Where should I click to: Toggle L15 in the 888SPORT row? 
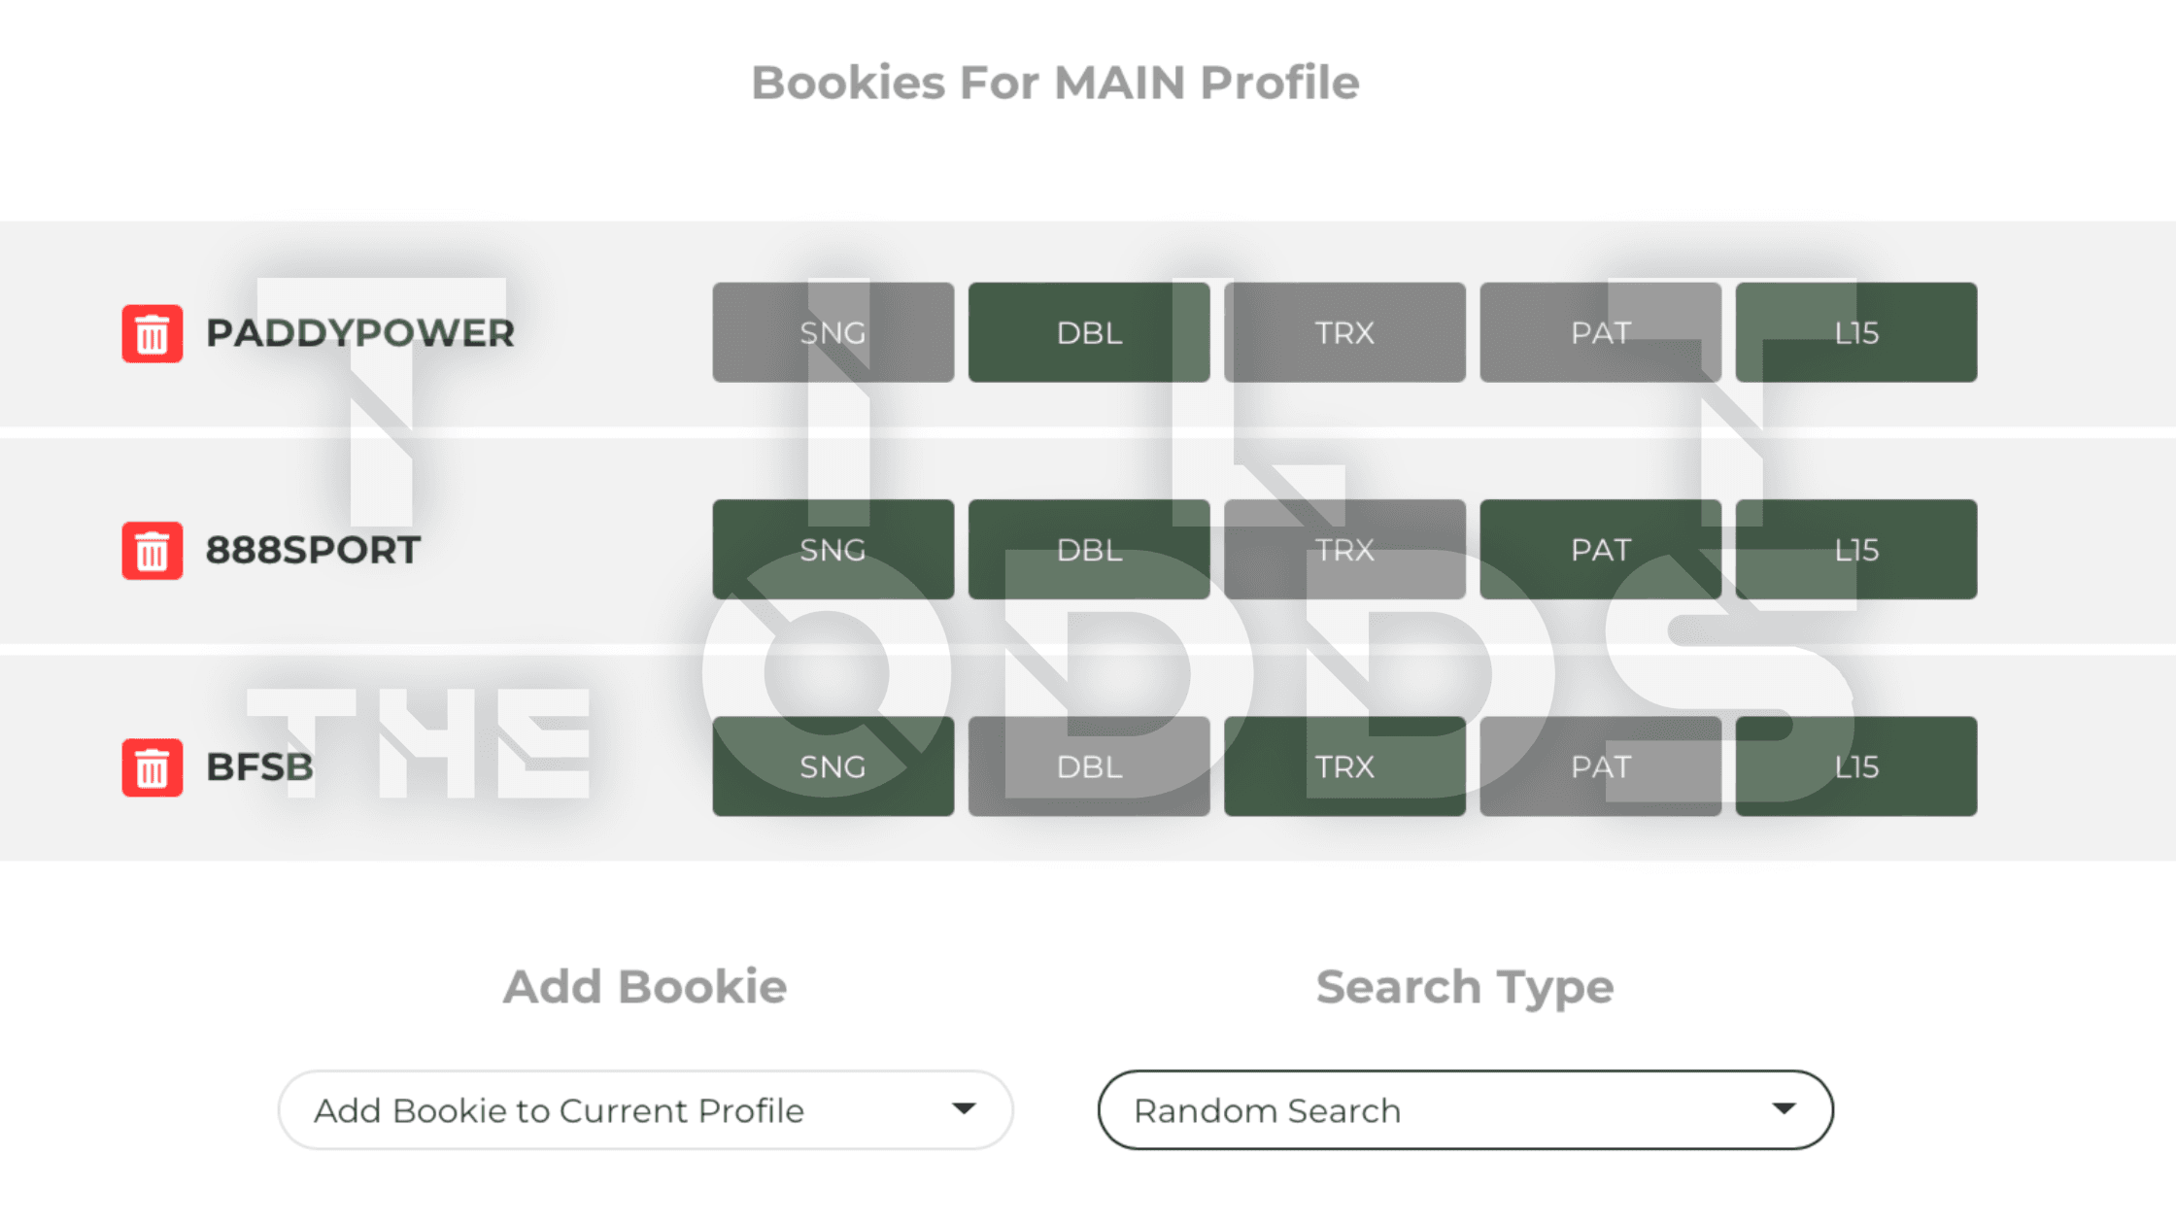click(1855, 550)
